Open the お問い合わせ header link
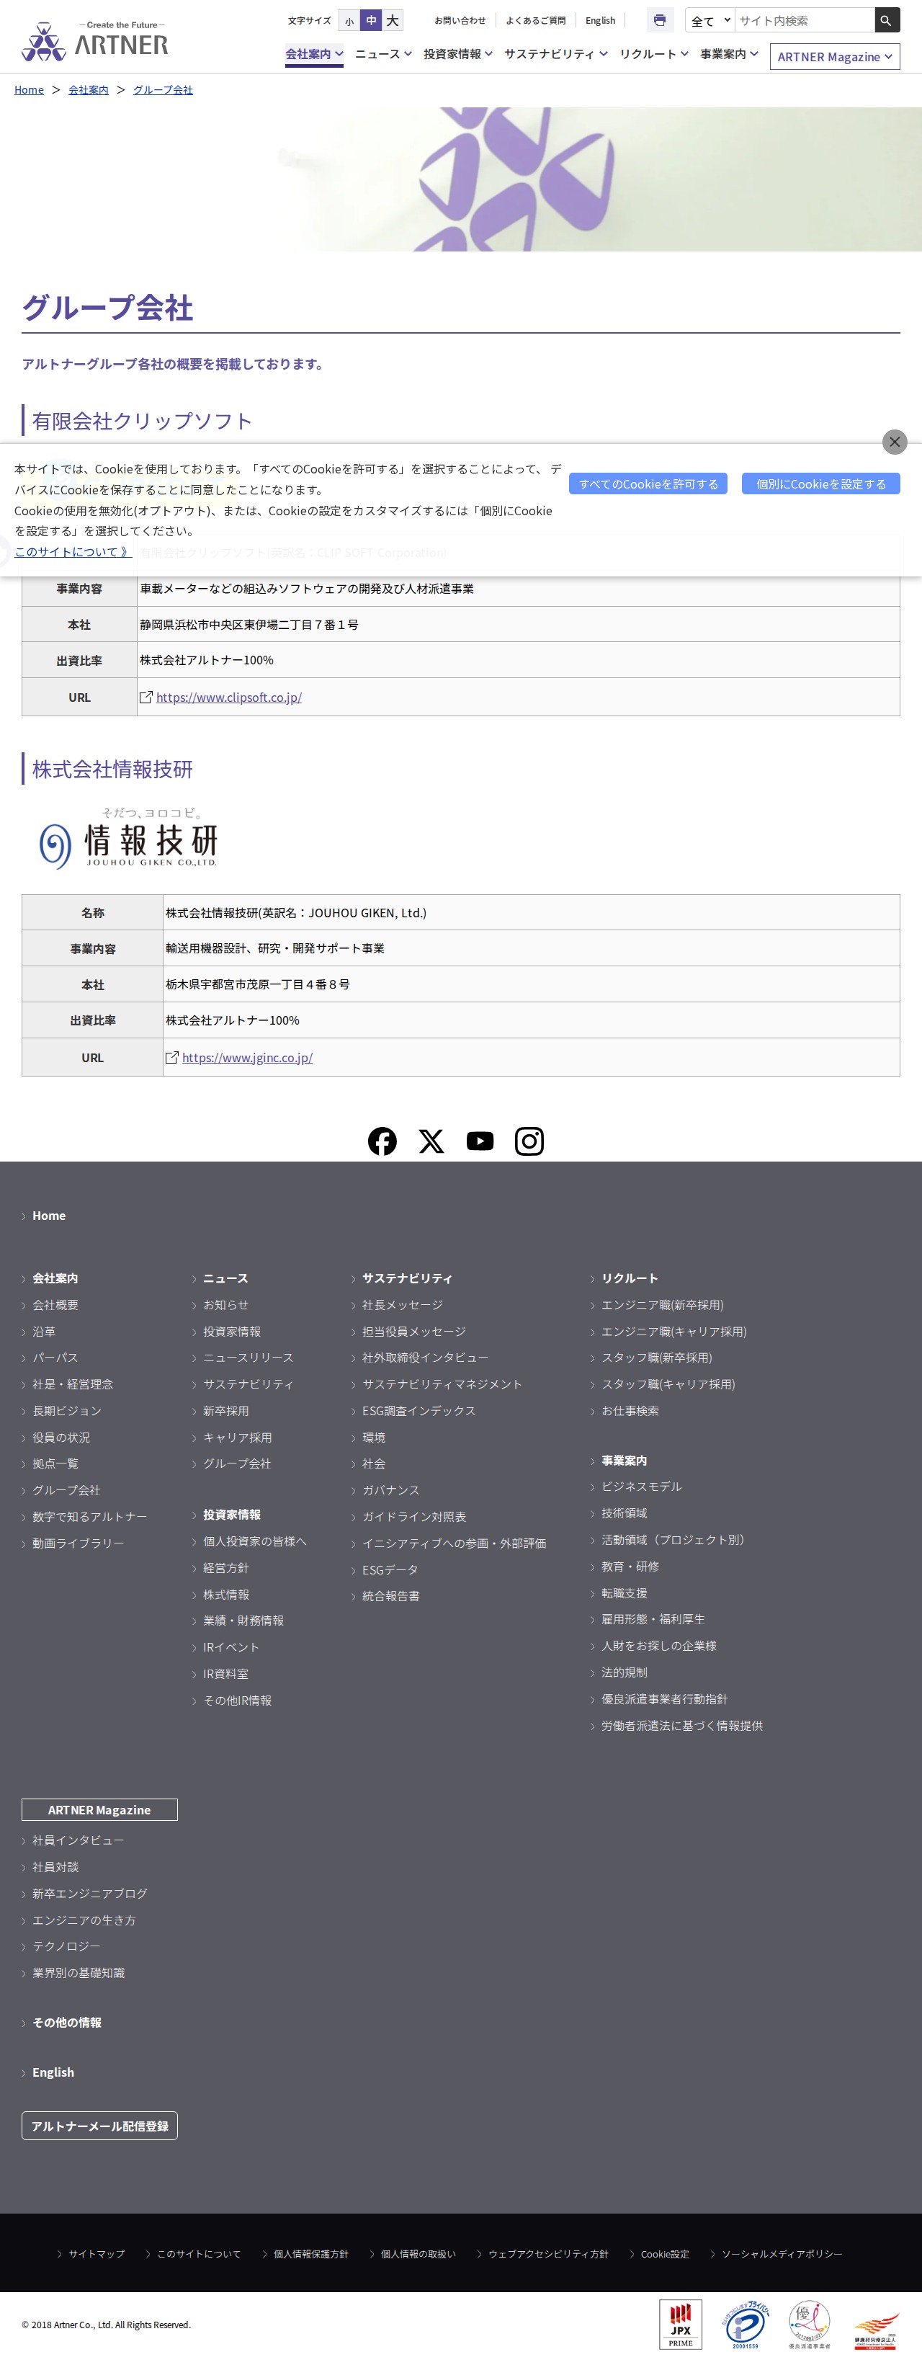 [460, 20]
